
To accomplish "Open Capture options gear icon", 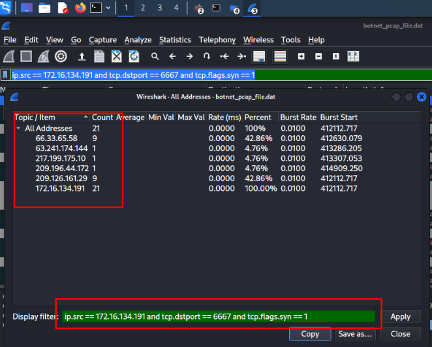I will click(x=61, y=57).
